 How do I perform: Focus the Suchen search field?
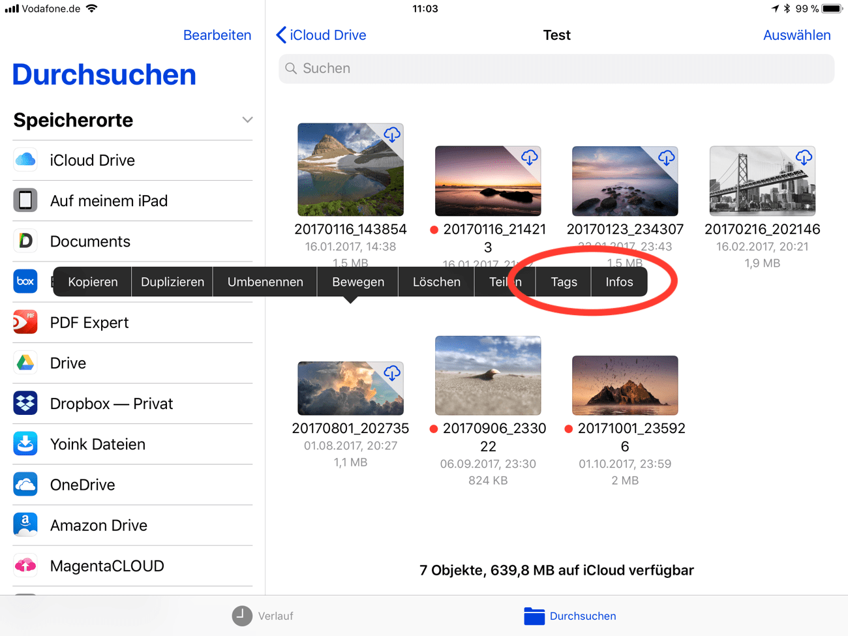point(556,68)
